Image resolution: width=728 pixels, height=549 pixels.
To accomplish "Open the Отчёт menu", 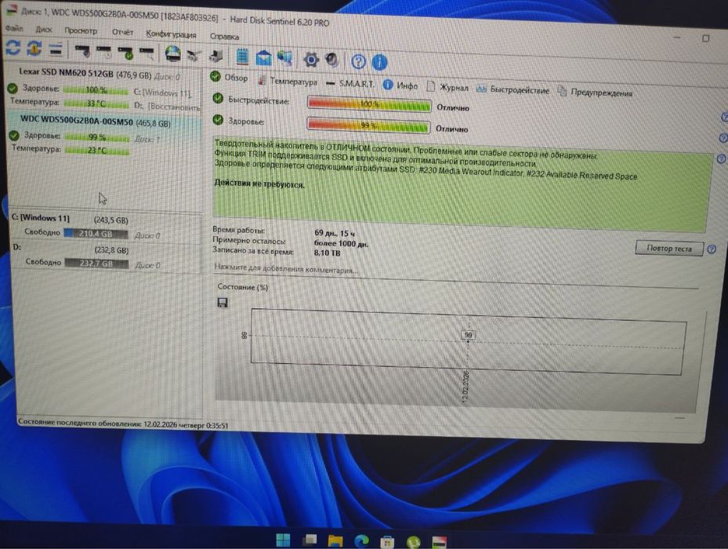I will [x=122, y=32].
